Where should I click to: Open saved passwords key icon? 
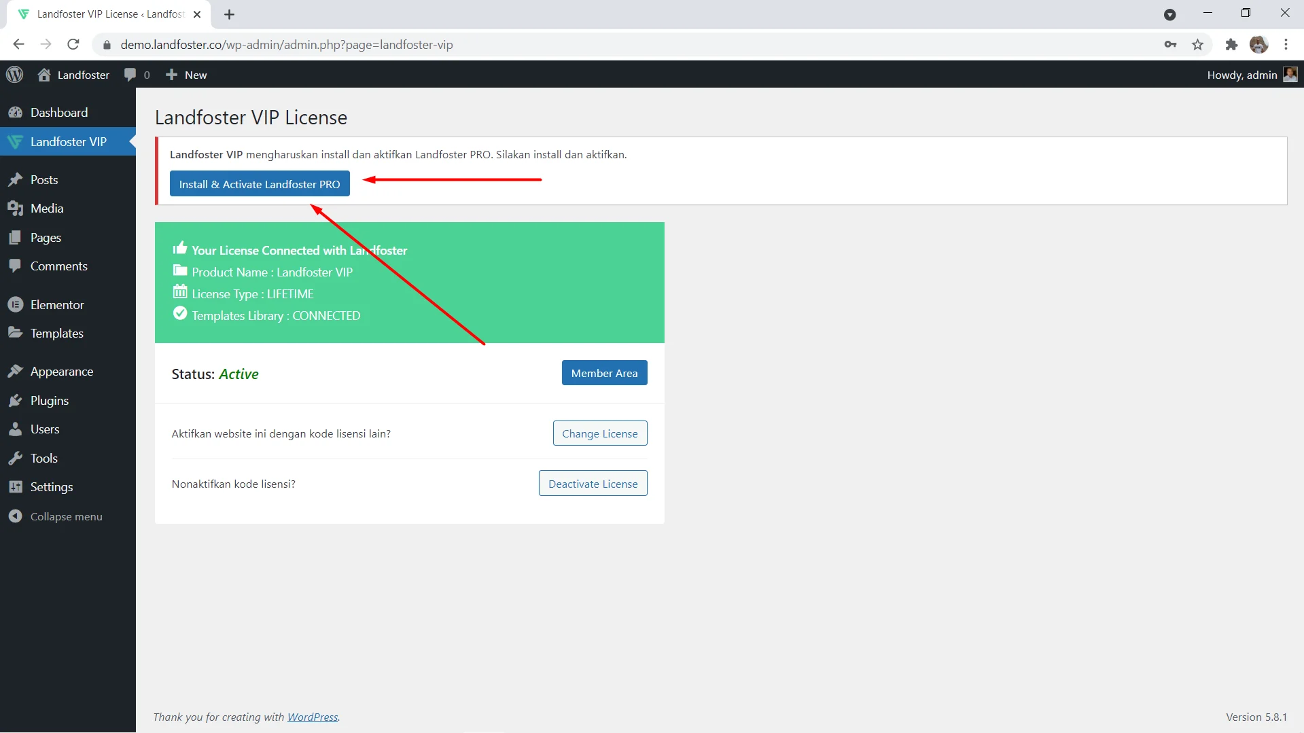tap(1170, 45)
